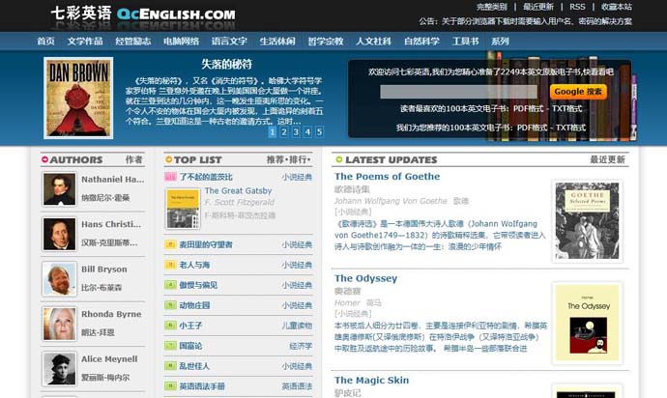The image size is (667, 398).
Task: Switch featured slide to page 2
Action: (x=284, y=131)
